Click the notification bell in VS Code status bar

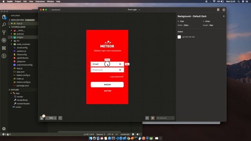pyautogui.click(x=138, y=134)
